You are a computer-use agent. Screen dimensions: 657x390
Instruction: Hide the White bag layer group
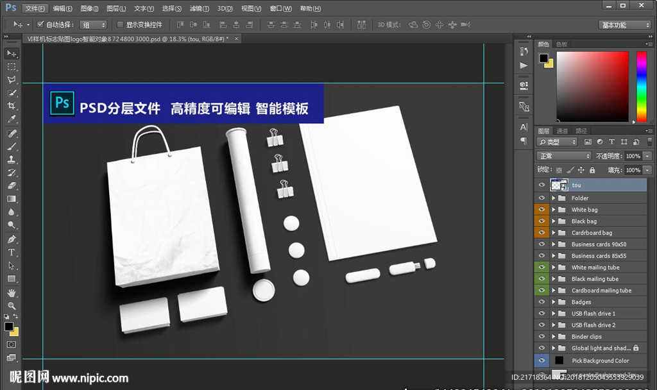[x=542, y=210]
